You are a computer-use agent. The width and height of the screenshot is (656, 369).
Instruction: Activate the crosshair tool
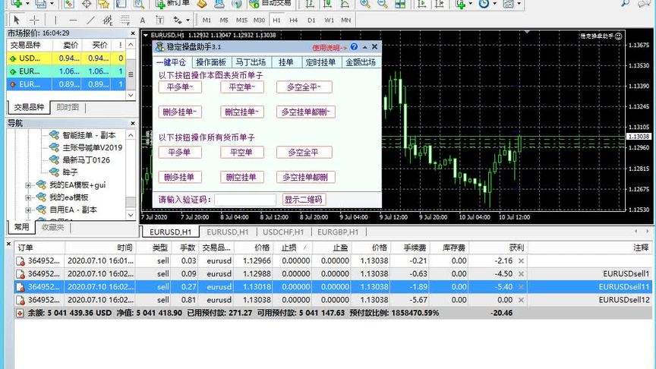pos(34,20)
